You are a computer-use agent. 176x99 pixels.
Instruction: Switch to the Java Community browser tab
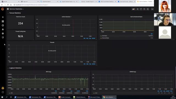pos(127,2)
